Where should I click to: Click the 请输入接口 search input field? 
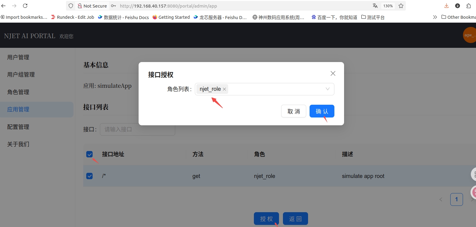pos(137,130)
